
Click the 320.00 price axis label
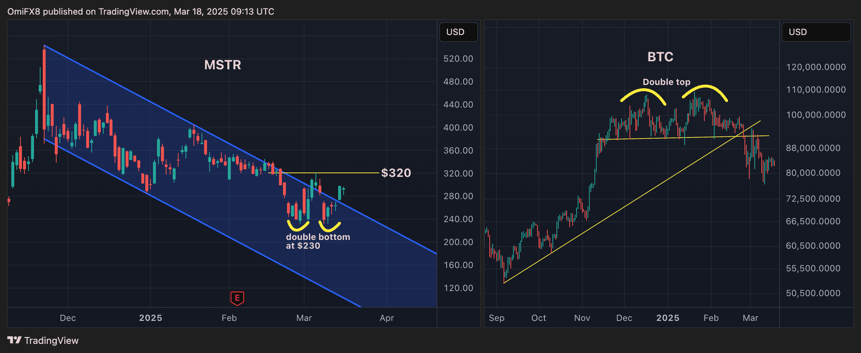click(458, 174)
